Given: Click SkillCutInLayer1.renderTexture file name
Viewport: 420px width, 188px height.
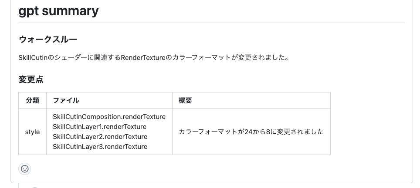Looking at the screenshot, I should pyautogui.click(x=99, y=127).
